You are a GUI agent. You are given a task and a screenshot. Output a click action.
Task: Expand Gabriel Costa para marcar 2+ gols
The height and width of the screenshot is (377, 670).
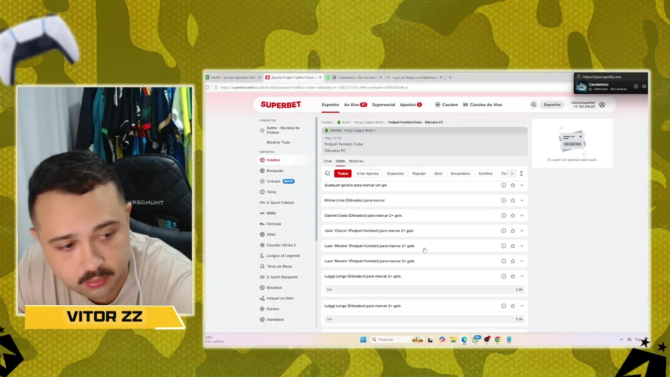(521, 216)
